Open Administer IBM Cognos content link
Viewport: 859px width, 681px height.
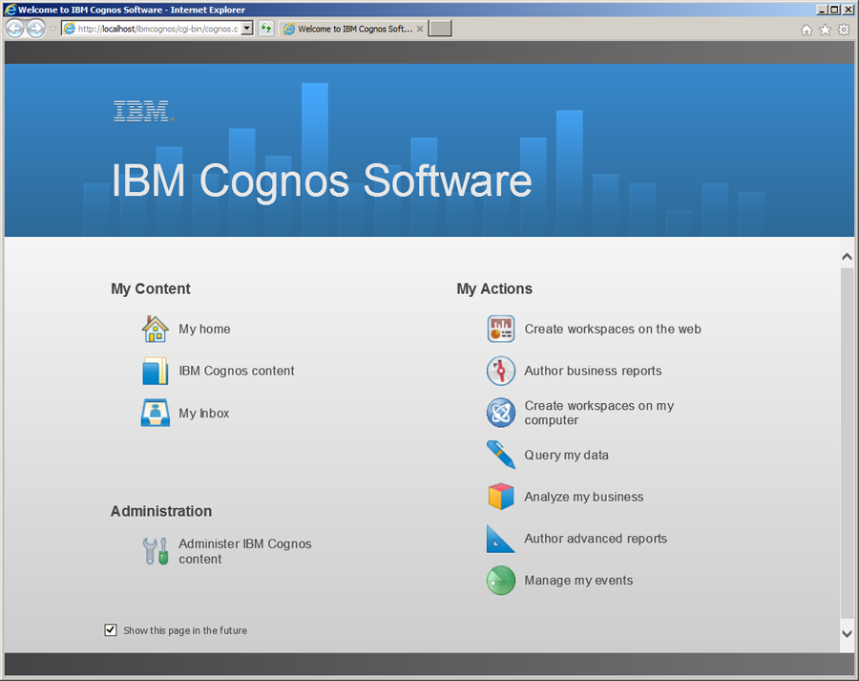[245, 551]
